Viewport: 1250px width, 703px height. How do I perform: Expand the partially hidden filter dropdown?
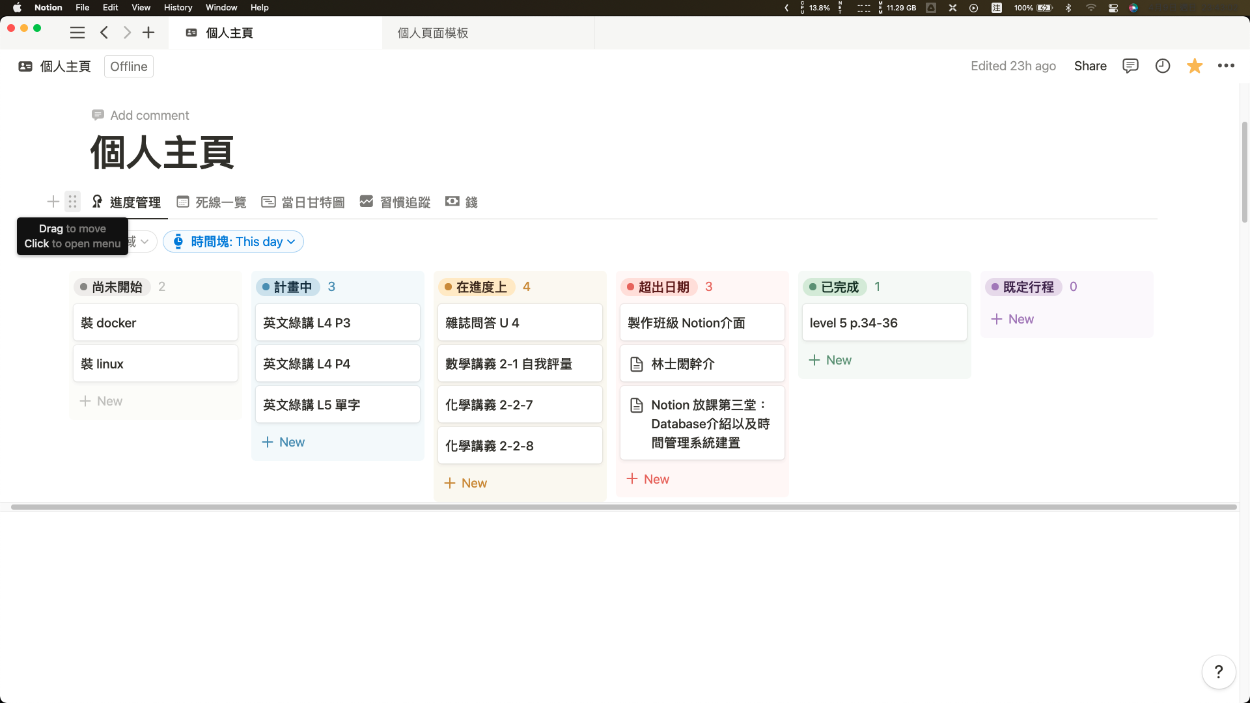[x=143, y=241]
